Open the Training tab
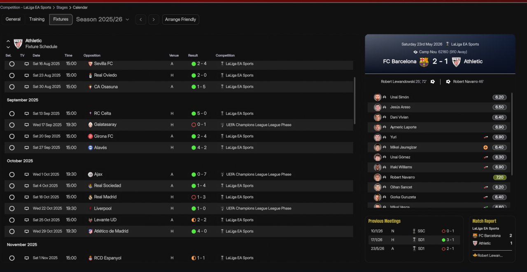The image size is (527, 272). 37,19
